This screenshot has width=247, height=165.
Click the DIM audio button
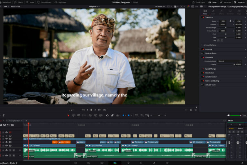244,115
